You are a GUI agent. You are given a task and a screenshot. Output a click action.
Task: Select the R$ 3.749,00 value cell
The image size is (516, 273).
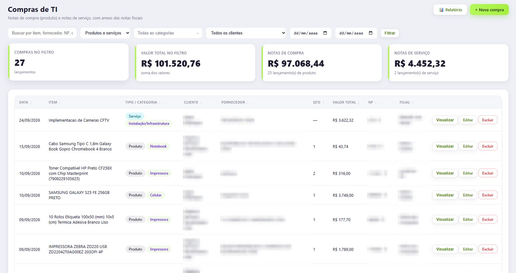click(x=343, y=195)
